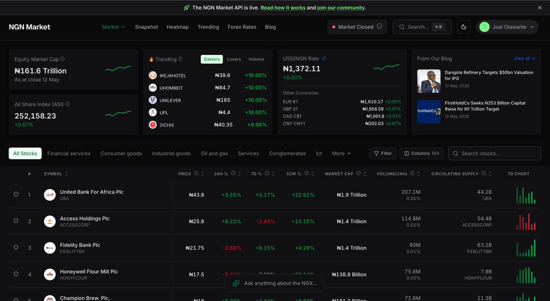The height and width of the screenshot is (301, 550).
Task: Click the info icon in VOLUME(24H) header
Action: pyautogui.click(x=412, y=174)
